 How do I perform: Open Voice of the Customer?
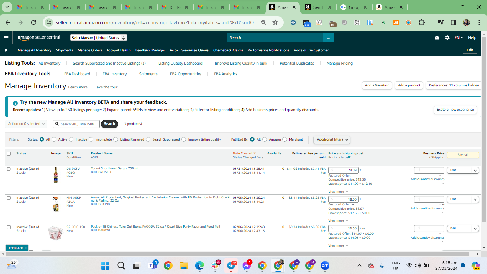pos(311,50)
